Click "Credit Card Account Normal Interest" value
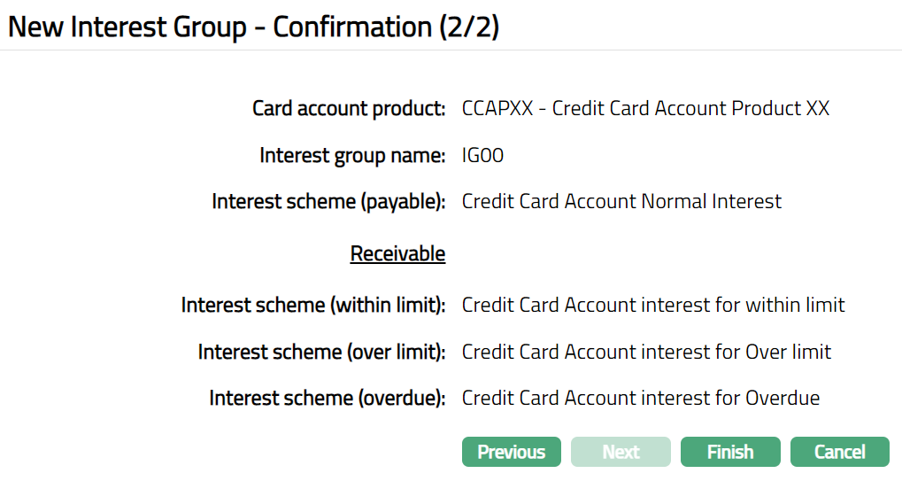Screen dimensions: 902x481 (621, 202)
